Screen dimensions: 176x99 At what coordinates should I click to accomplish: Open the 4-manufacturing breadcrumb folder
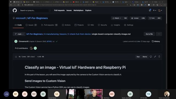point(51,34)
